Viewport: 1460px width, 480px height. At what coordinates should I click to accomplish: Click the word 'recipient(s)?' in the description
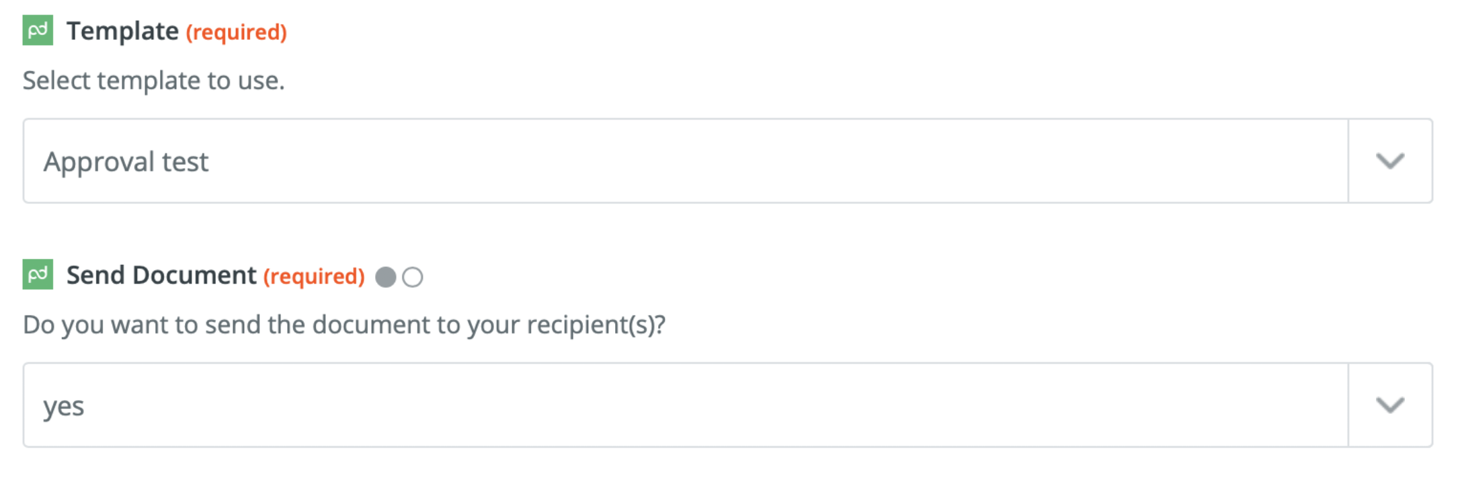pyautogui.click(x=596, y=325)
